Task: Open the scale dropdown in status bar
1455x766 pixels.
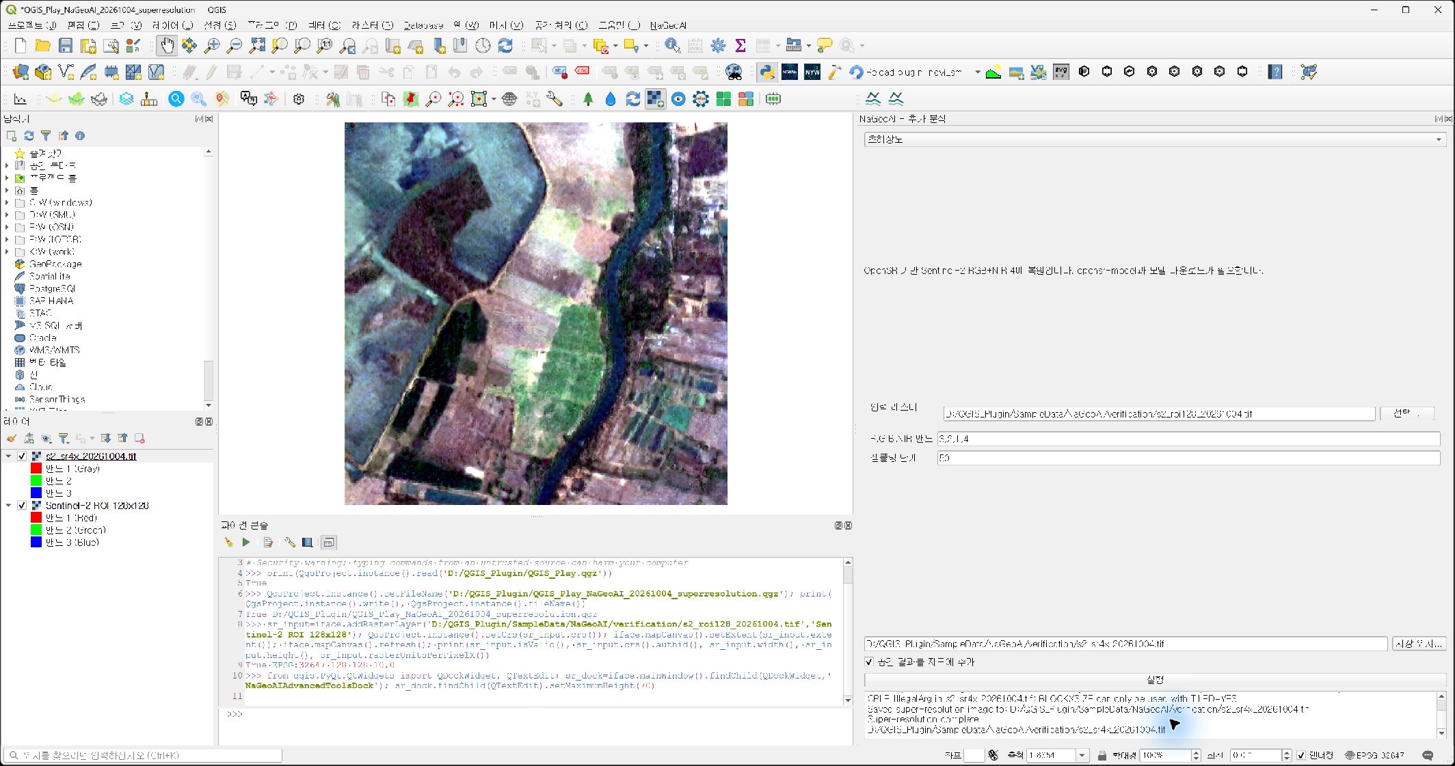Action: [1082, 755]
